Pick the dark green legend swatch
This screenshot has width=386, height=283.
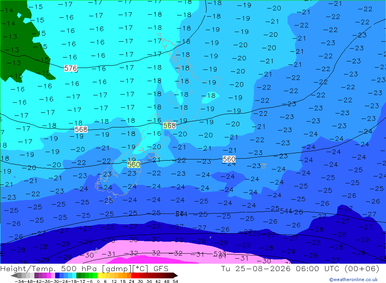pos(78,275)
